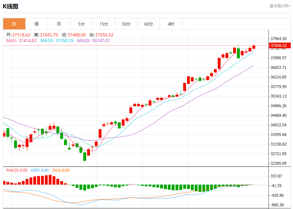This screenshot has width=293, height=209.
Task: Click the MA20: 36747.01 label
Action: 94,41
